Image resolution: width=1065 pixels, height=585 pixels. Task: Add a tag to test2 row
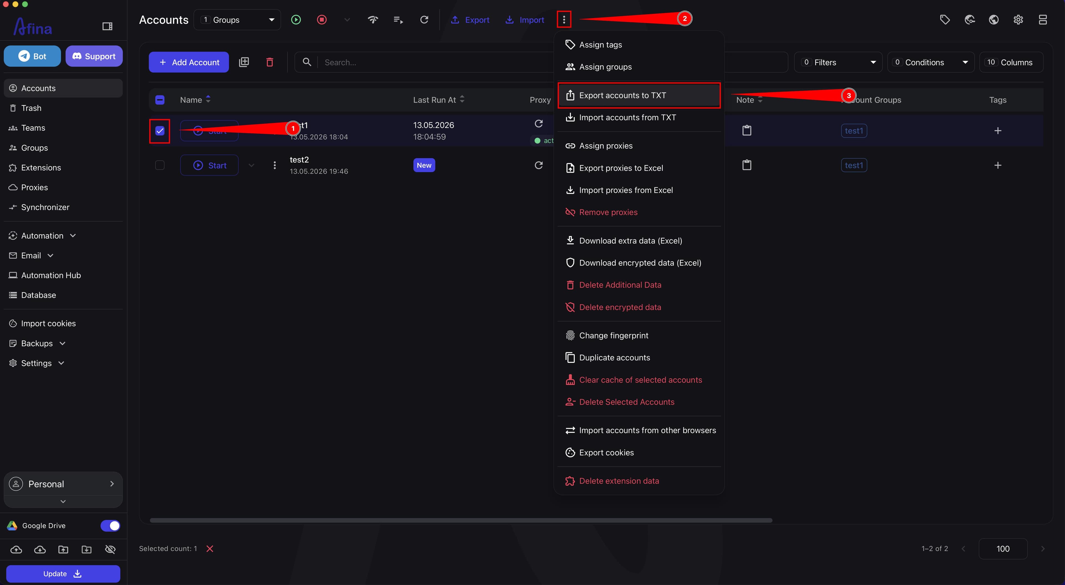point(998,165)
